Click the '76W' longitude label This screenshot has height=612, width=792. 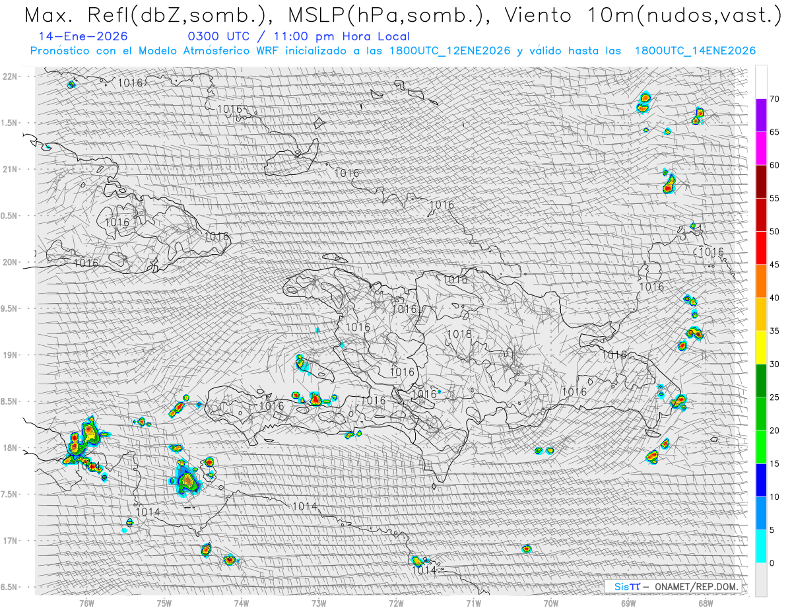click(x=86, y=603)
